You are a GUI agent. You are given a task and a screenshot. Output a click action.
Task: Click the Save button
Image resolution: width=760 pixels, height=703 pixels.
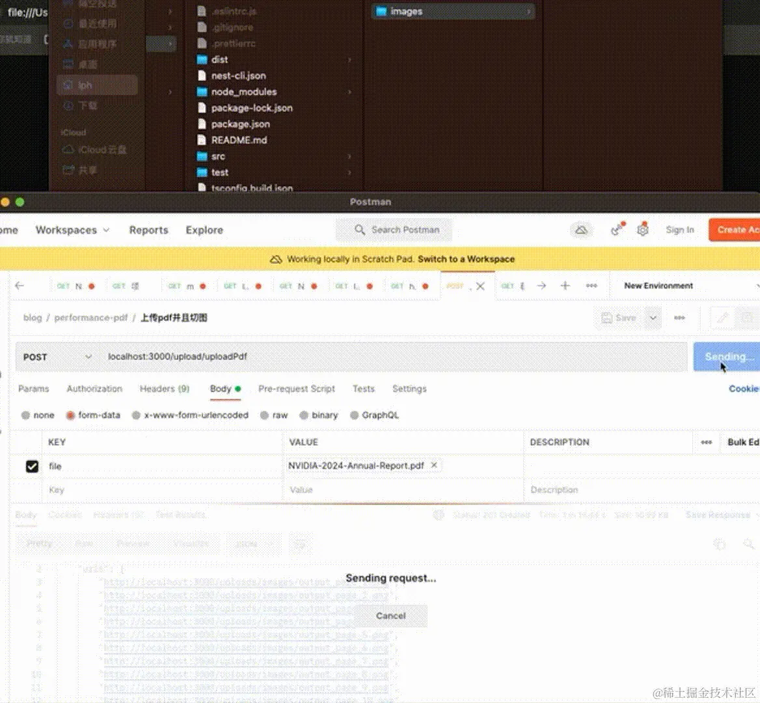[618, 318]
